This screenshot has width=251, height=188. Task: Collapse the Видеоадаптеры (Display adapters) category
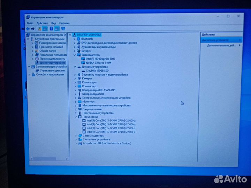(x=75, y=55)
